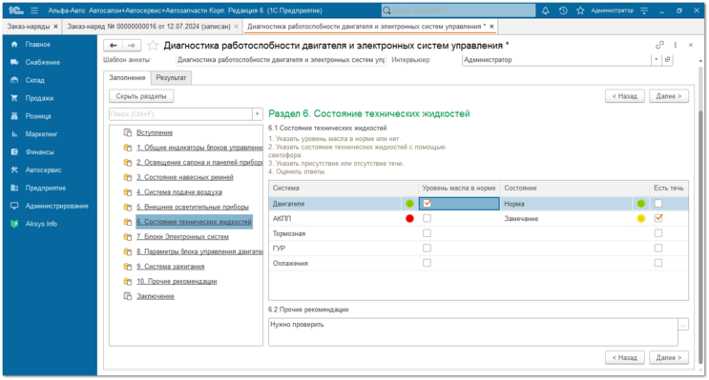Image resolution: width=709 pixels, height=380 pixels.
Task: Toggle leak checkbox for ГУР row
Action: [x=658, y=249]
